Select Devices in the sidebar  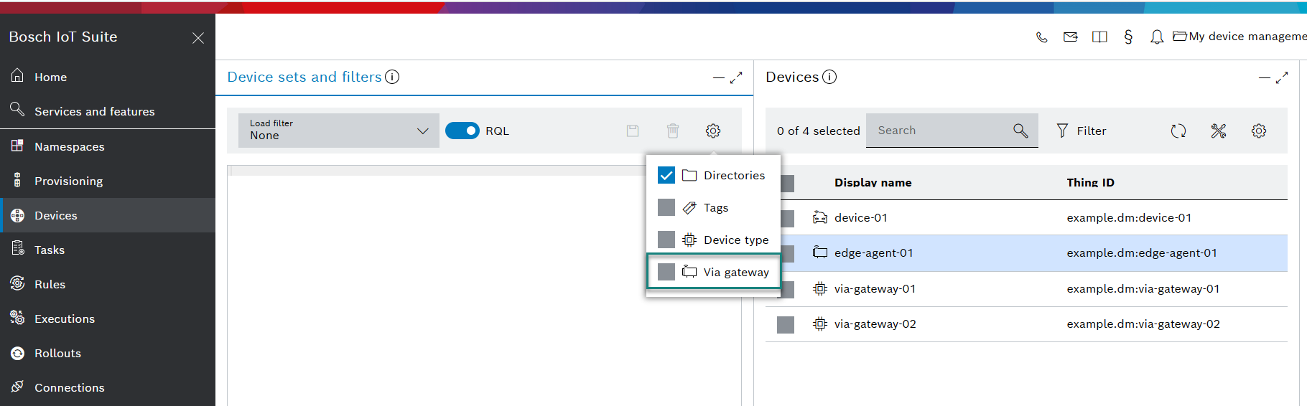click(x=108, y=215)
